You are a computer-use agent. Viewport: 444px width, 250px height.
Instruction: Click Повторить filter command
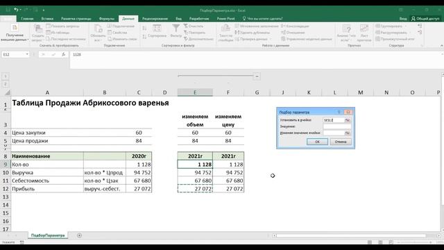[x=194, y=33]
